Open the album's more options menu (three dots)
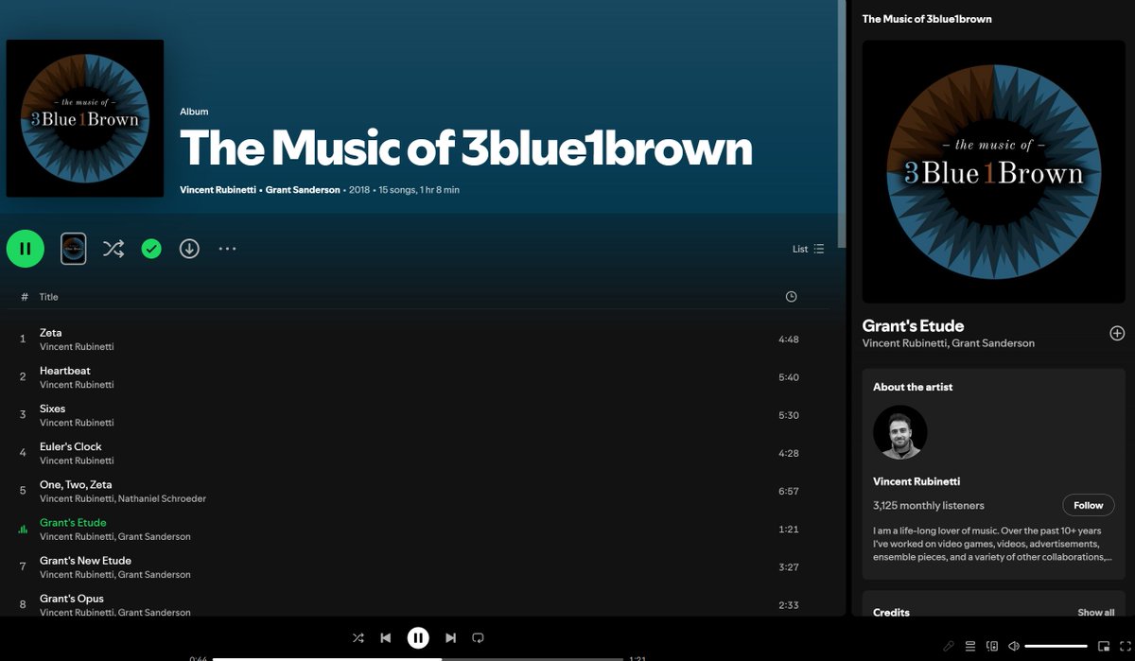The height and width of the screenshot is (661, 1135). pyautogui.click(x=227, y=249)
